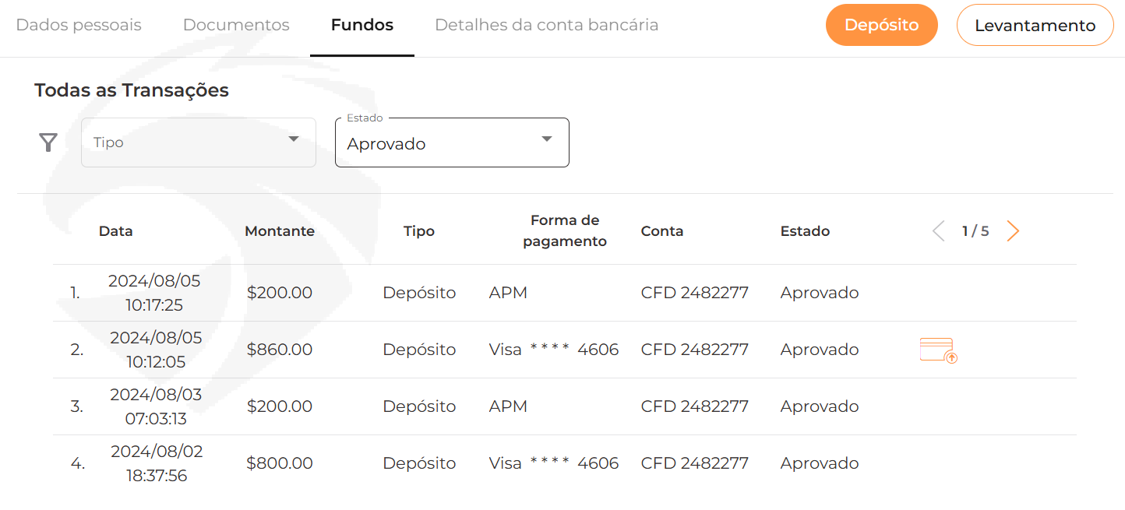Screen dimensions: 1125x510
Task: Open the Documentos tab
Action: pos(236,25)
